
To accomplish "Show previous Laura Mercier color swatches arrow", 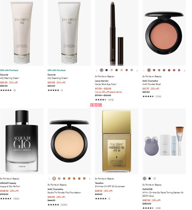I will (96, 70).
